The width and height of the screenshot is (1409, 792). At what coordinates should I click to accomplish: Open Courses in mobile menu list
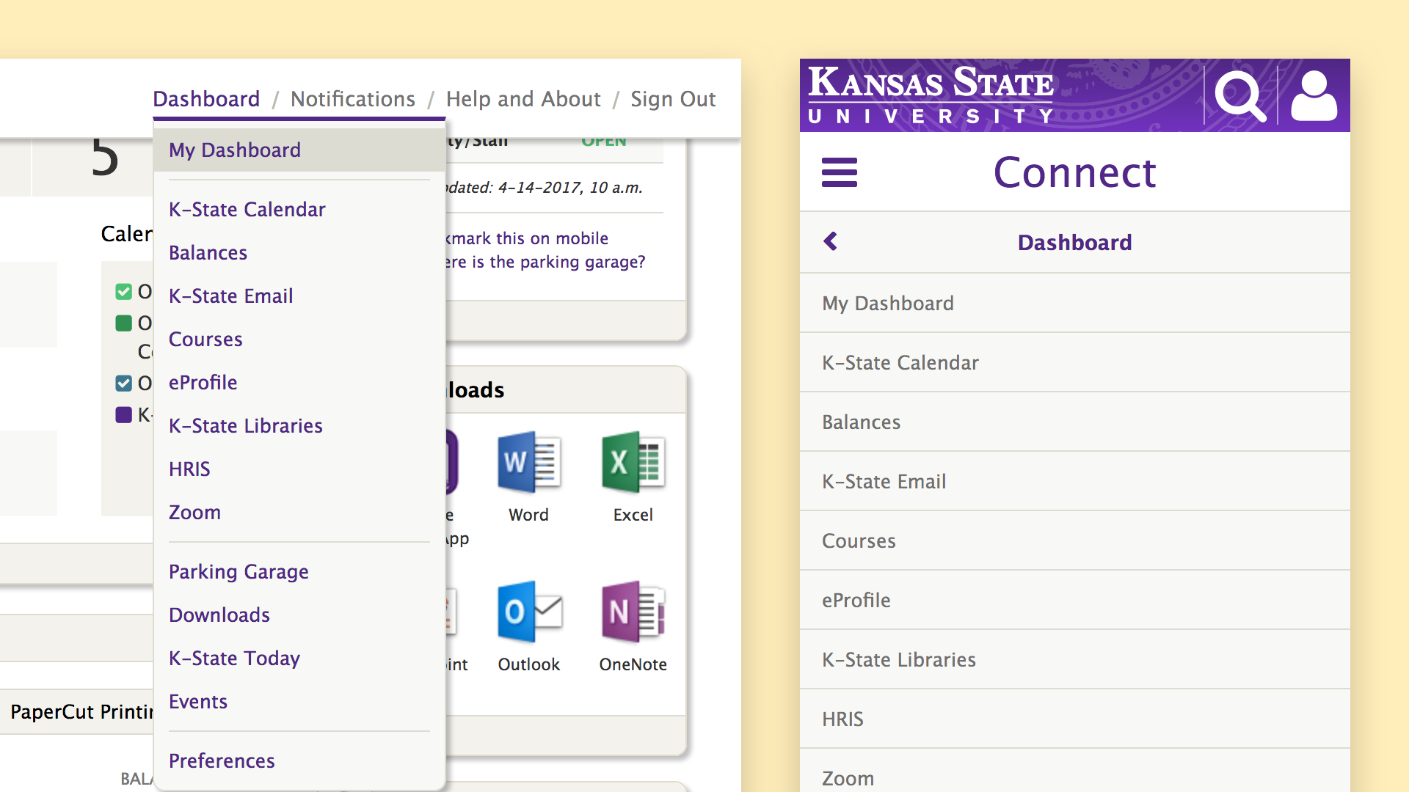[x=1075, y=540]
